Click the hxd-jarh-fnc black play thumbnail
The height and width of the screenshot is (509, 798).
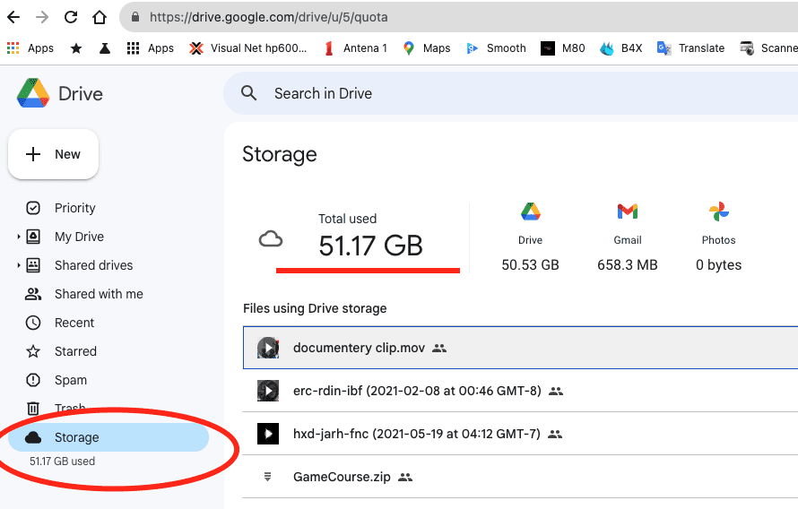click(268, 434)
